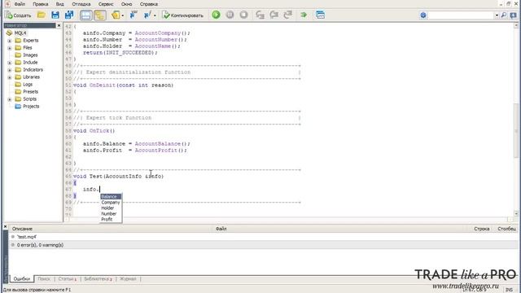Open the Окно menu
This screenshot has height=293, width=521.
coord(126,4)
